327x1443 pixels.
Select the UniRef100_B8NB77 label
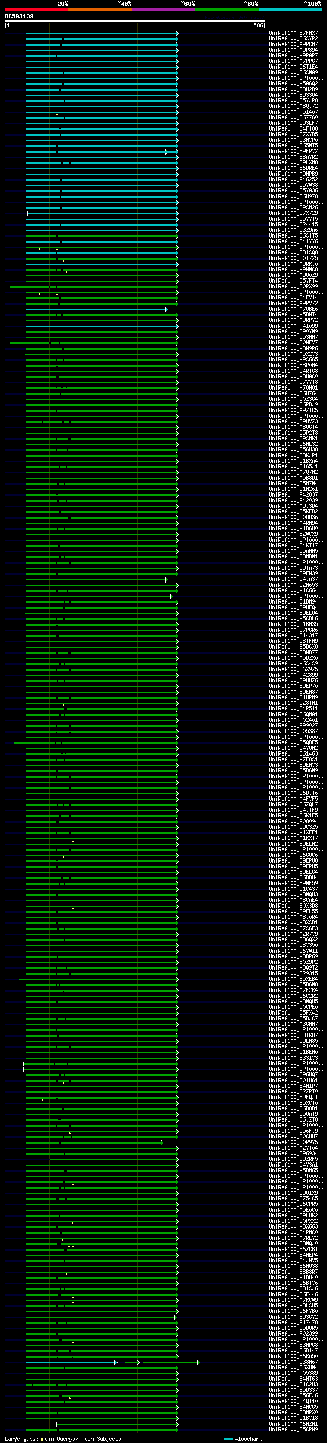[x=293, y=653]
